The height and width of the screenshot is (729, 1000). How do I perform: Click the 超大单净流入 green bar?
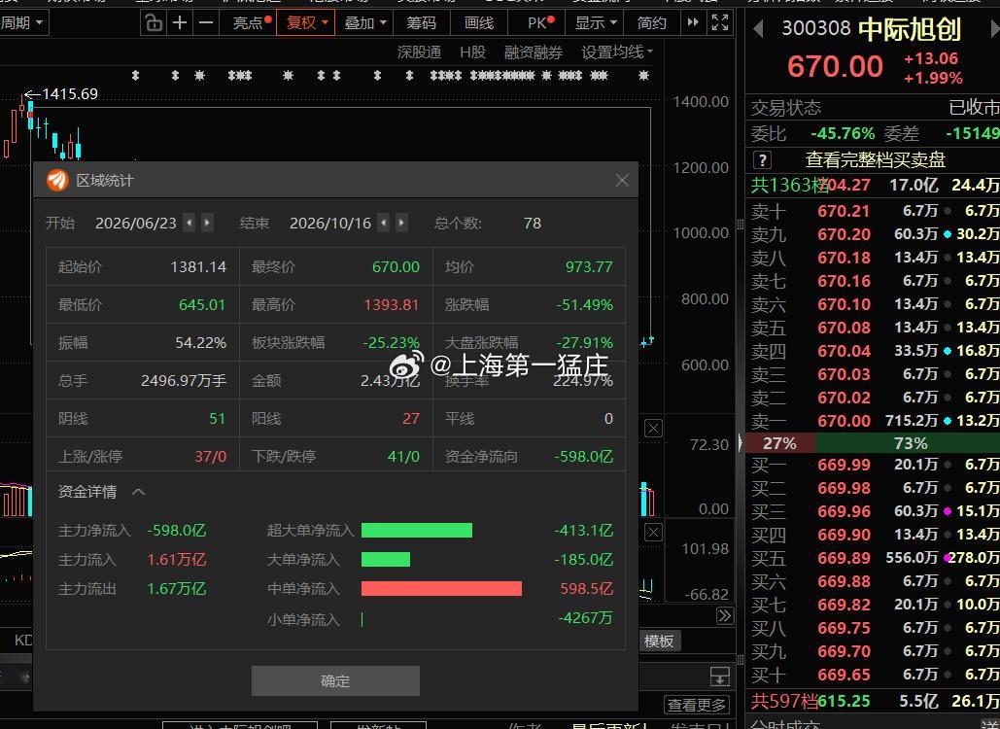(x=417, y=530)
